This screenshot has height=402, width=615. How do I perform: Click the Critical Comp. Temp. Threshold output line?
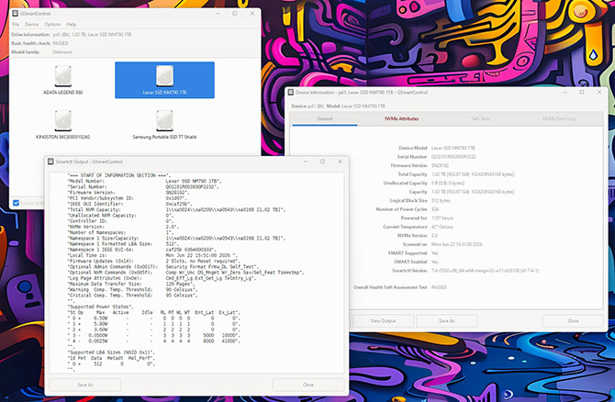[x=132, y=296]
